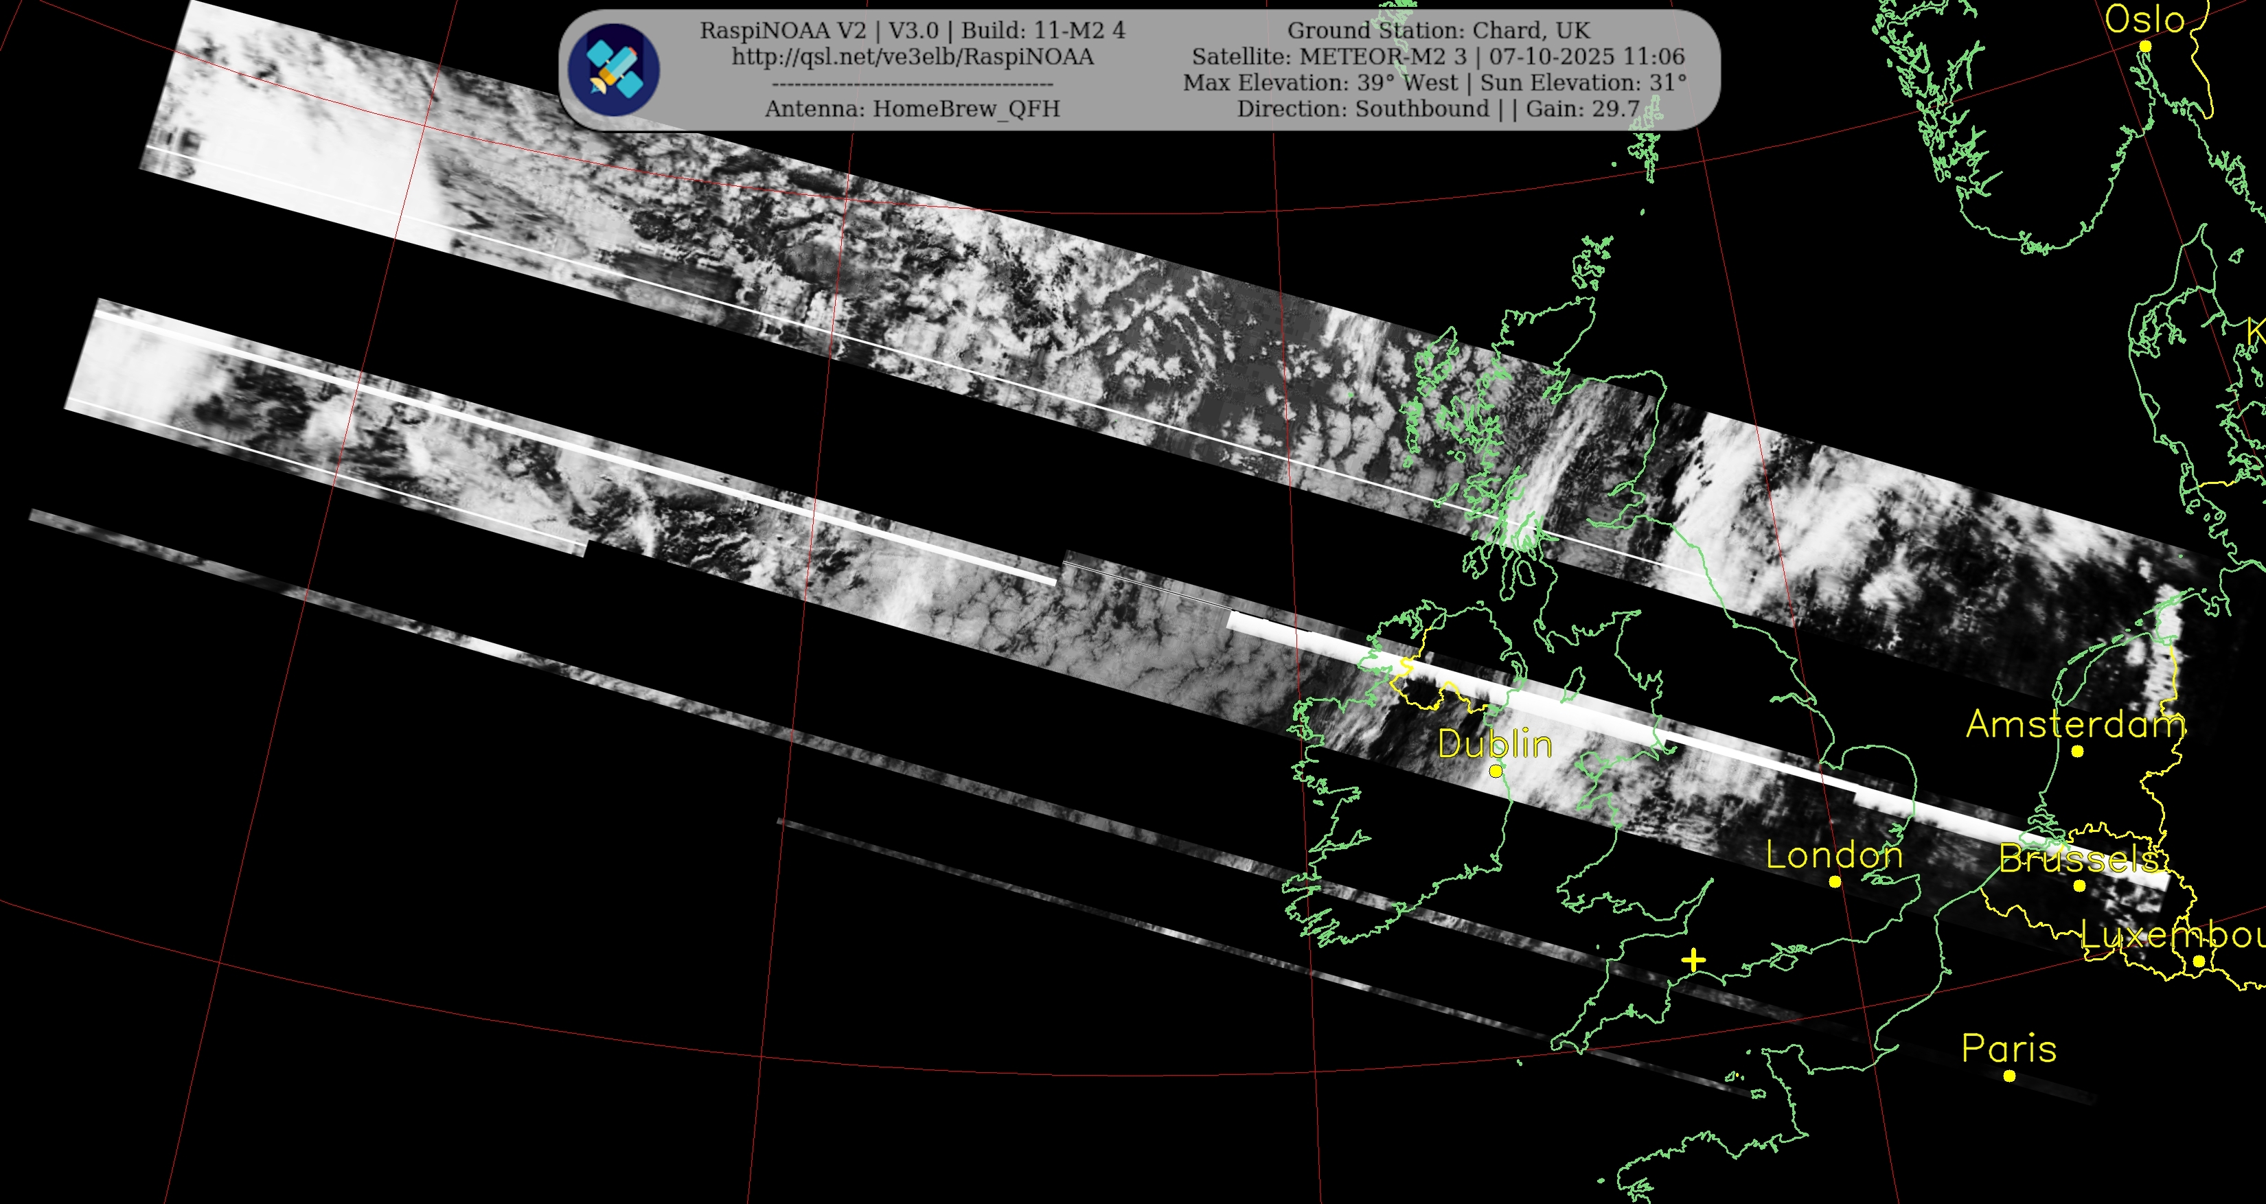Click the Antenna HomeBrew_QFH text
The height and width of the screenshot is (1204, 2266).
[912, 109]
